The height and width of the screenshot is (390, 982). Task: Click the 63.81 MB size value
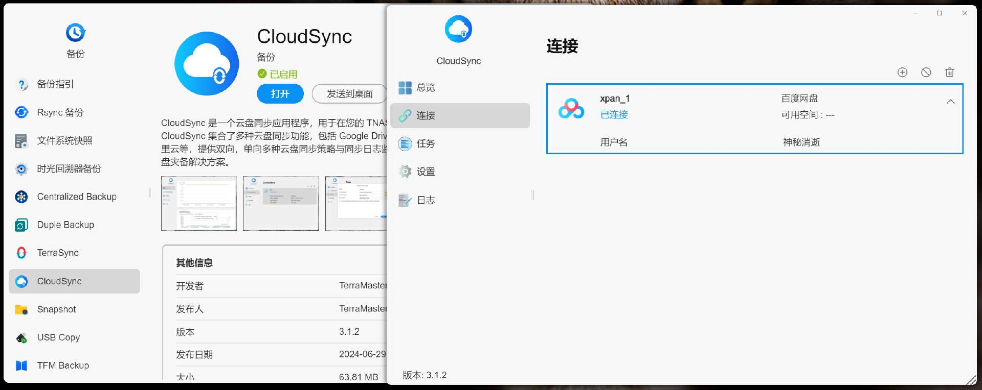(359, 377)
